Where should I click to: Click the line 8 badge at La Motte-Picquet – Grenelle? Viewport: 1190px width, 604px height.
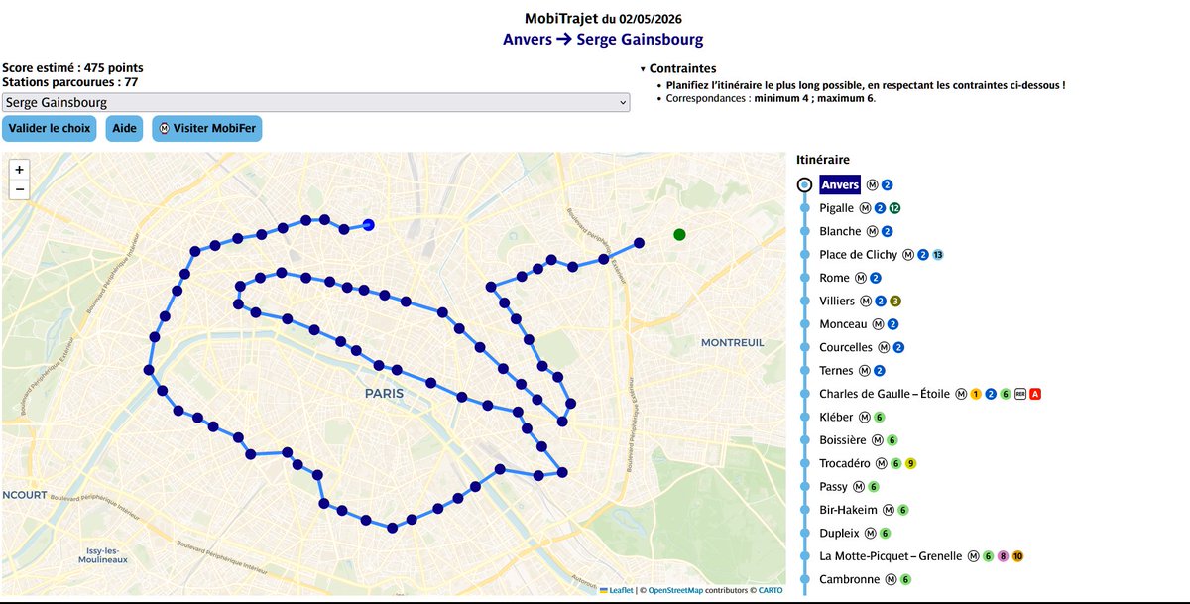click(x=1003, y=556)
